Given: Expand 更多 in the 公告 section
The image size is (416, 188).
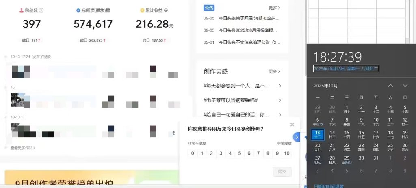Looking at the screenshot, I should coord(274,8).
